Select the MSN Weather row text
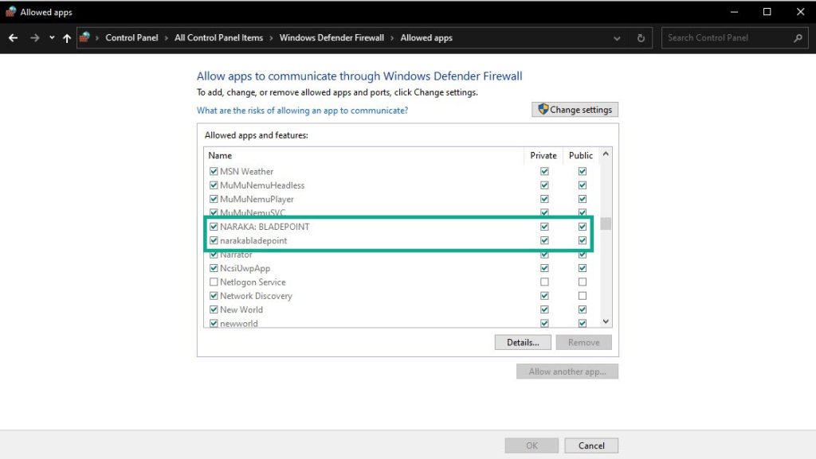 coord(247,171)
